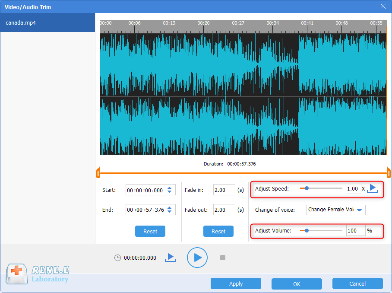Increase the End time with the up arrow
The width and height of the screenshot is (392, 293).
[170, 207]
